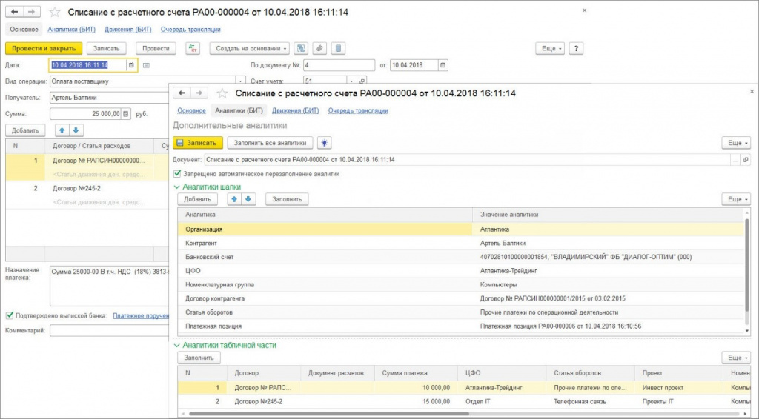
Task: Switch to Основное tab in front window
Action: click(192, 110)
